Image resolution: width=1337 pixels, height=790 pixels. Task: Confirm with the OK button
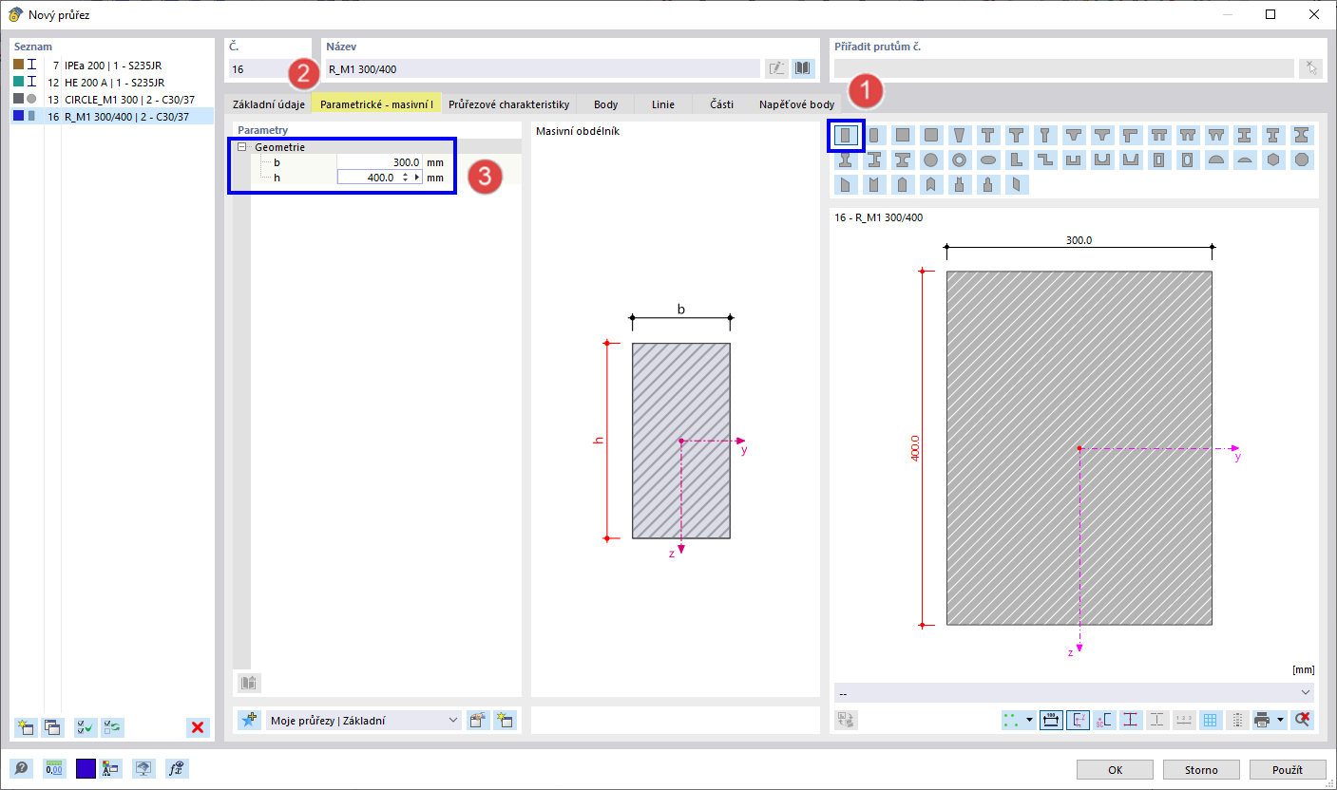[x=1115, y=769]
